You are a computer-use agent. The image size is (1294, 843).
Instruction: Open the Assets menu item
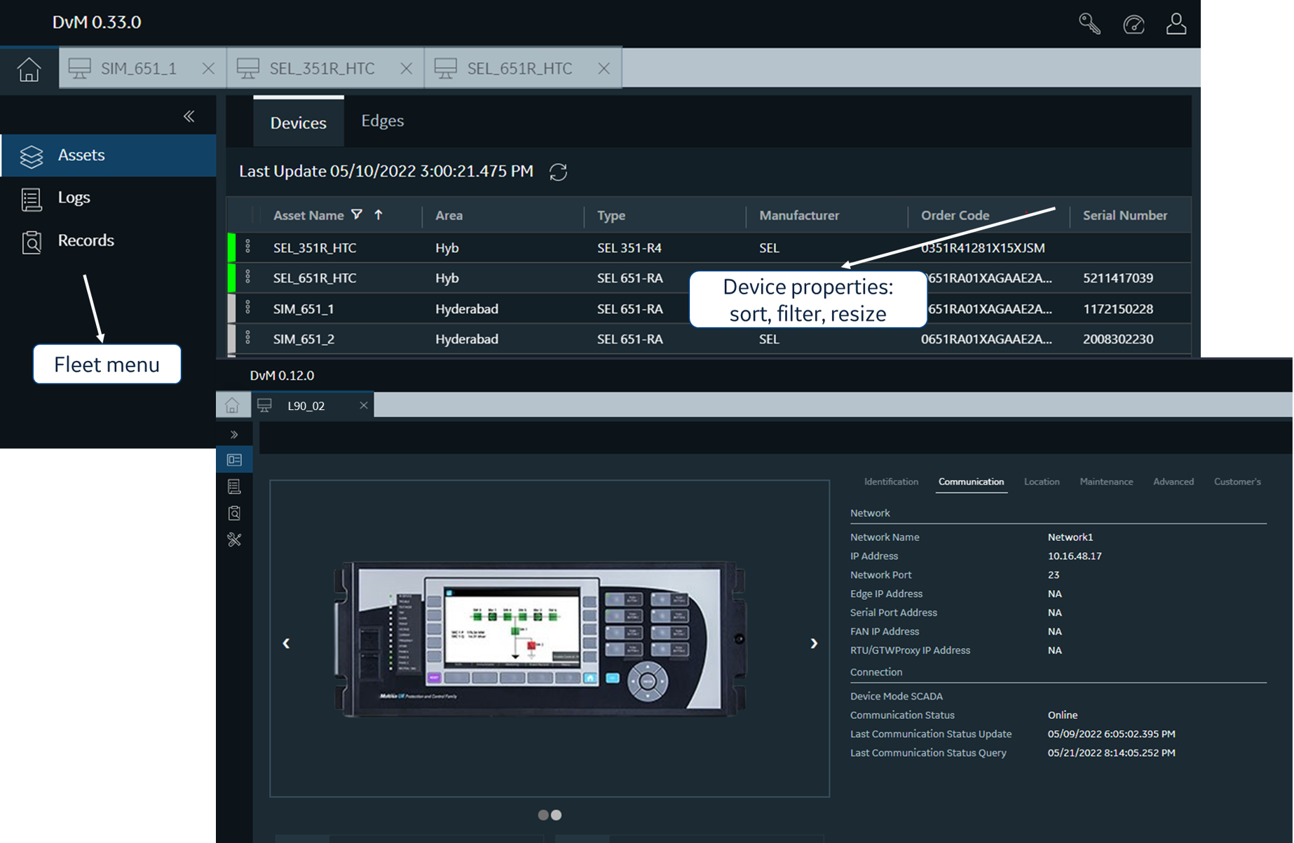pos(109,155)
